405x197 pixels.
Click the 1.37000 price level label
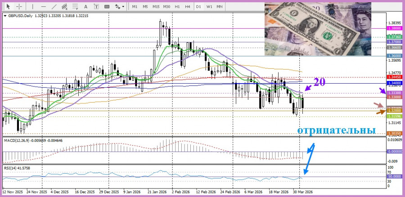394,41
